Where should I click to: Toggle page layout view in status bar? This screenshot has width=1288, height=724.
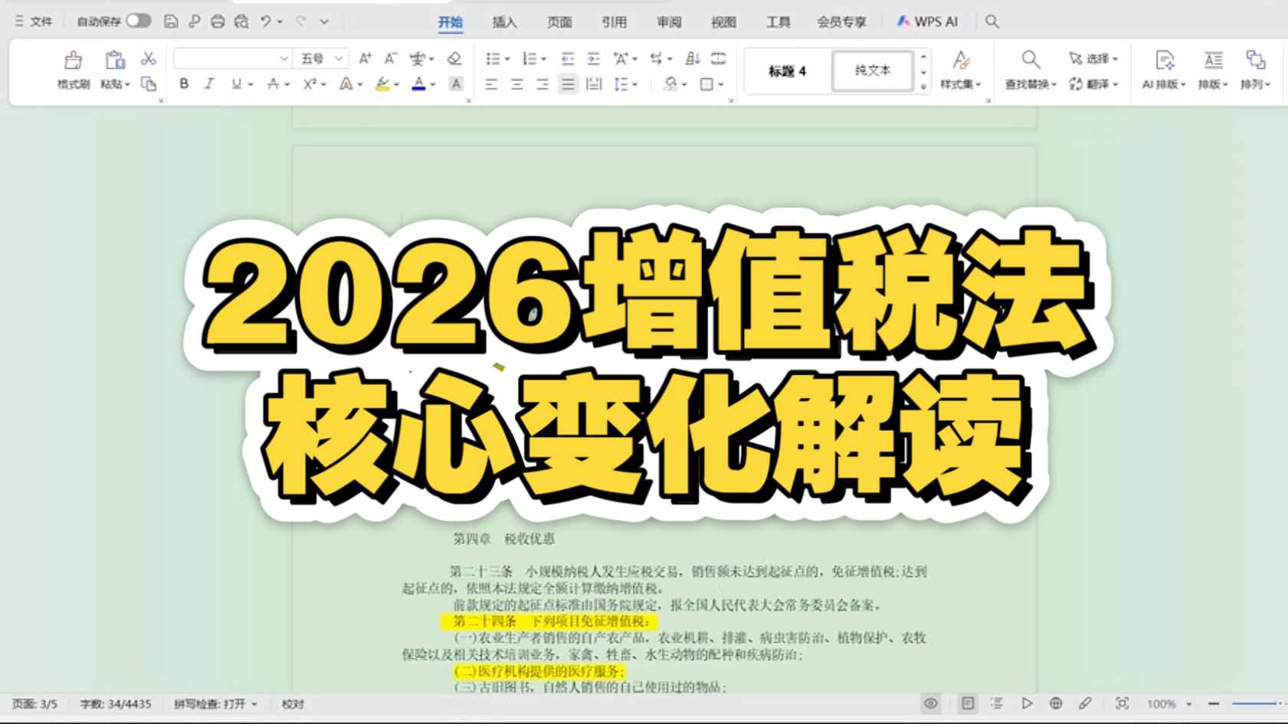coord(968,704)
